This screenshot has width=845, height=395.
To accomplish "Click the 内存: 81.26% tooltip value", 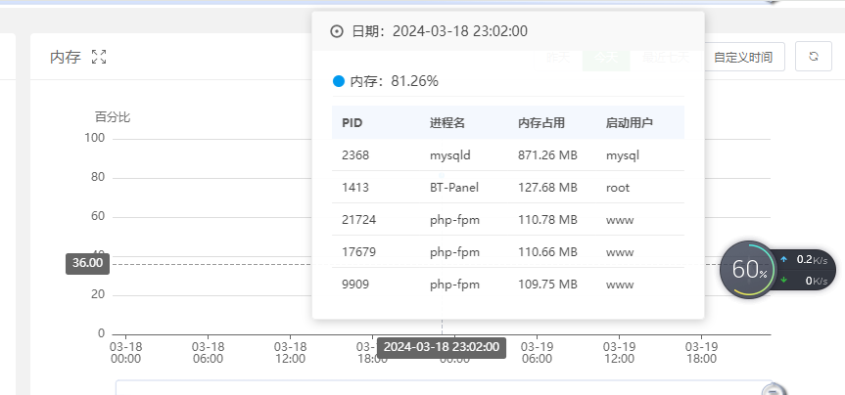I will tap(394, 81).
